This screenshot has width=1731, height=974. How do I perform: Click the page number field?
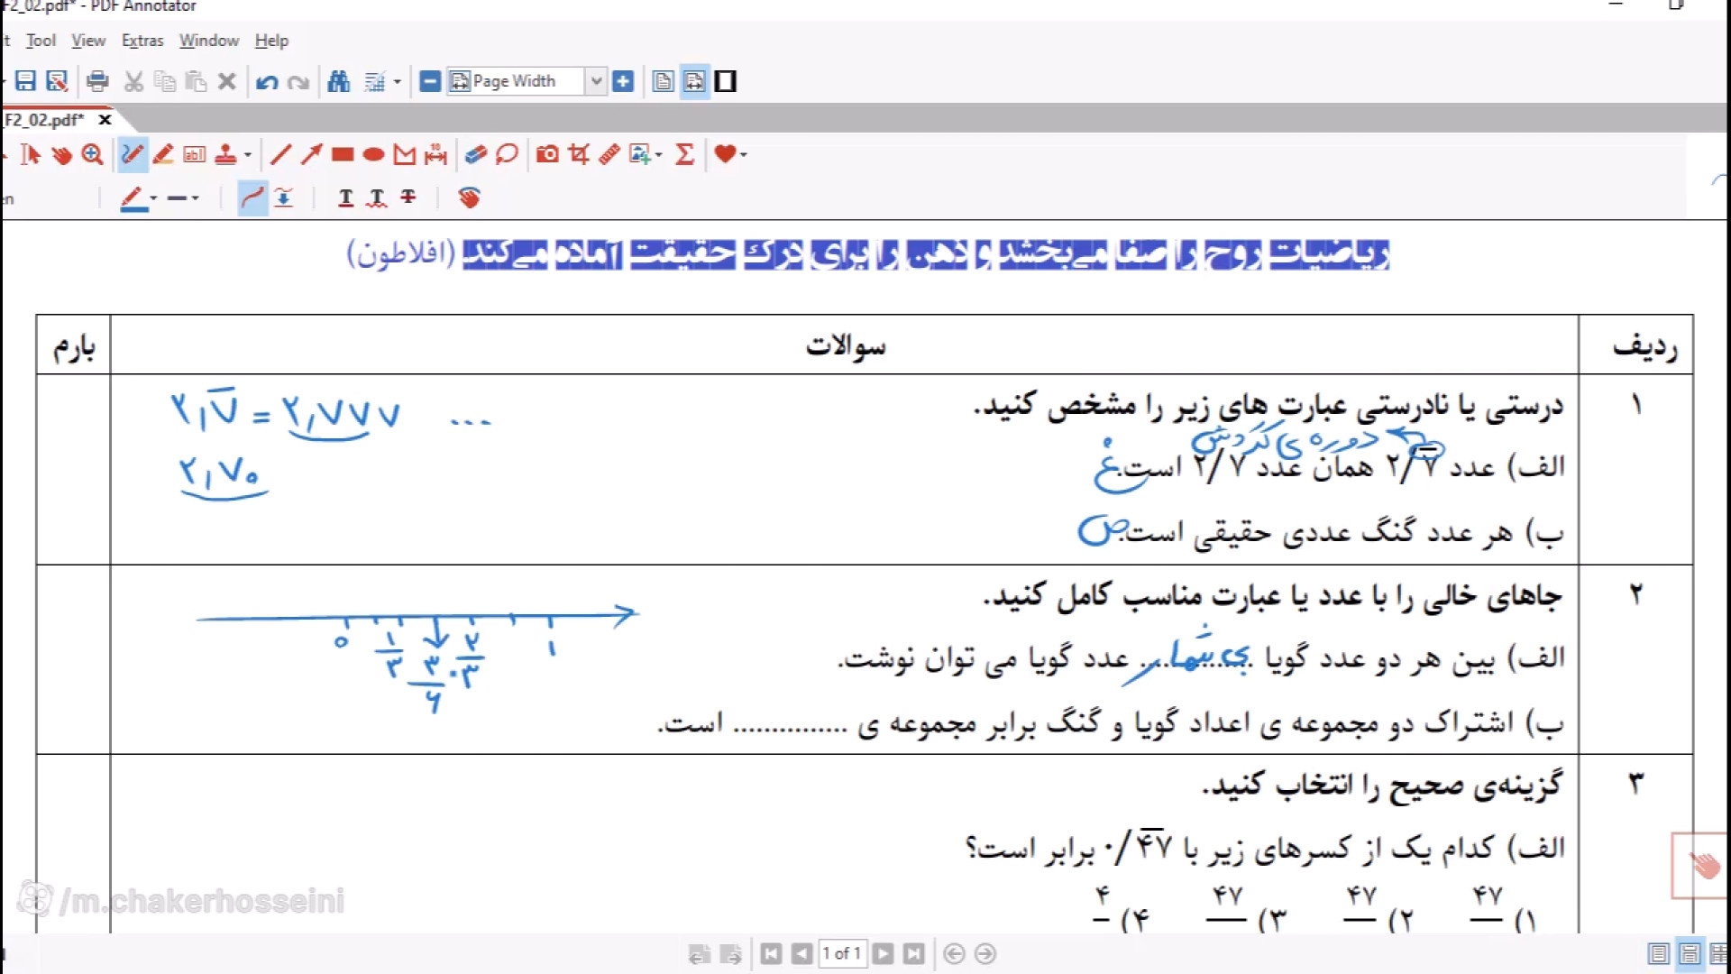pos(841,953)
